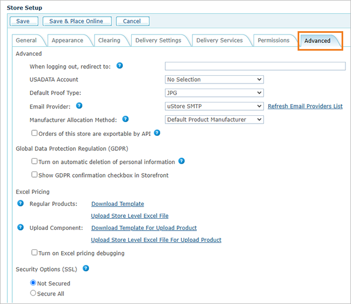
Task: Click the logout redirect text field
Action: (x=255, y=66)
